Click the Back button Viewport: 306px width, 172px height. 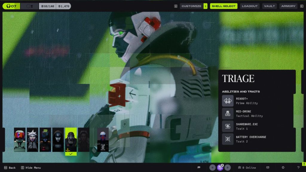(10, 168)
